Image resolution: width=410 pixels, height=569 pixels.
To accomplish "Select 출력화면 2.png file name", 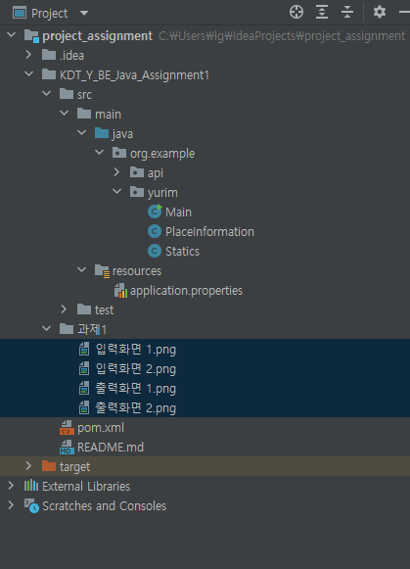I will (x=136, y=408).
